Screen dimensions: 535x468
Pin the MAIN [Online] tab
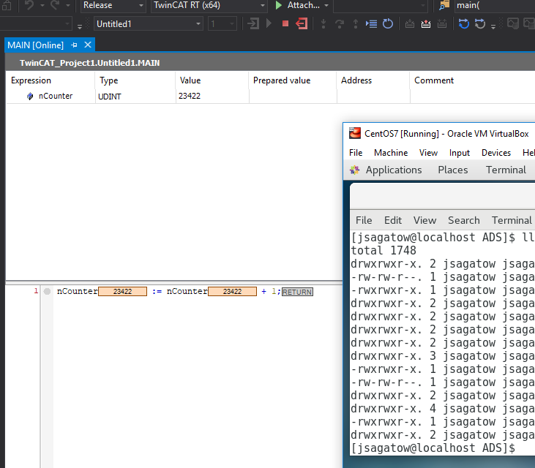pyautogui.click(x=74, y=45)
